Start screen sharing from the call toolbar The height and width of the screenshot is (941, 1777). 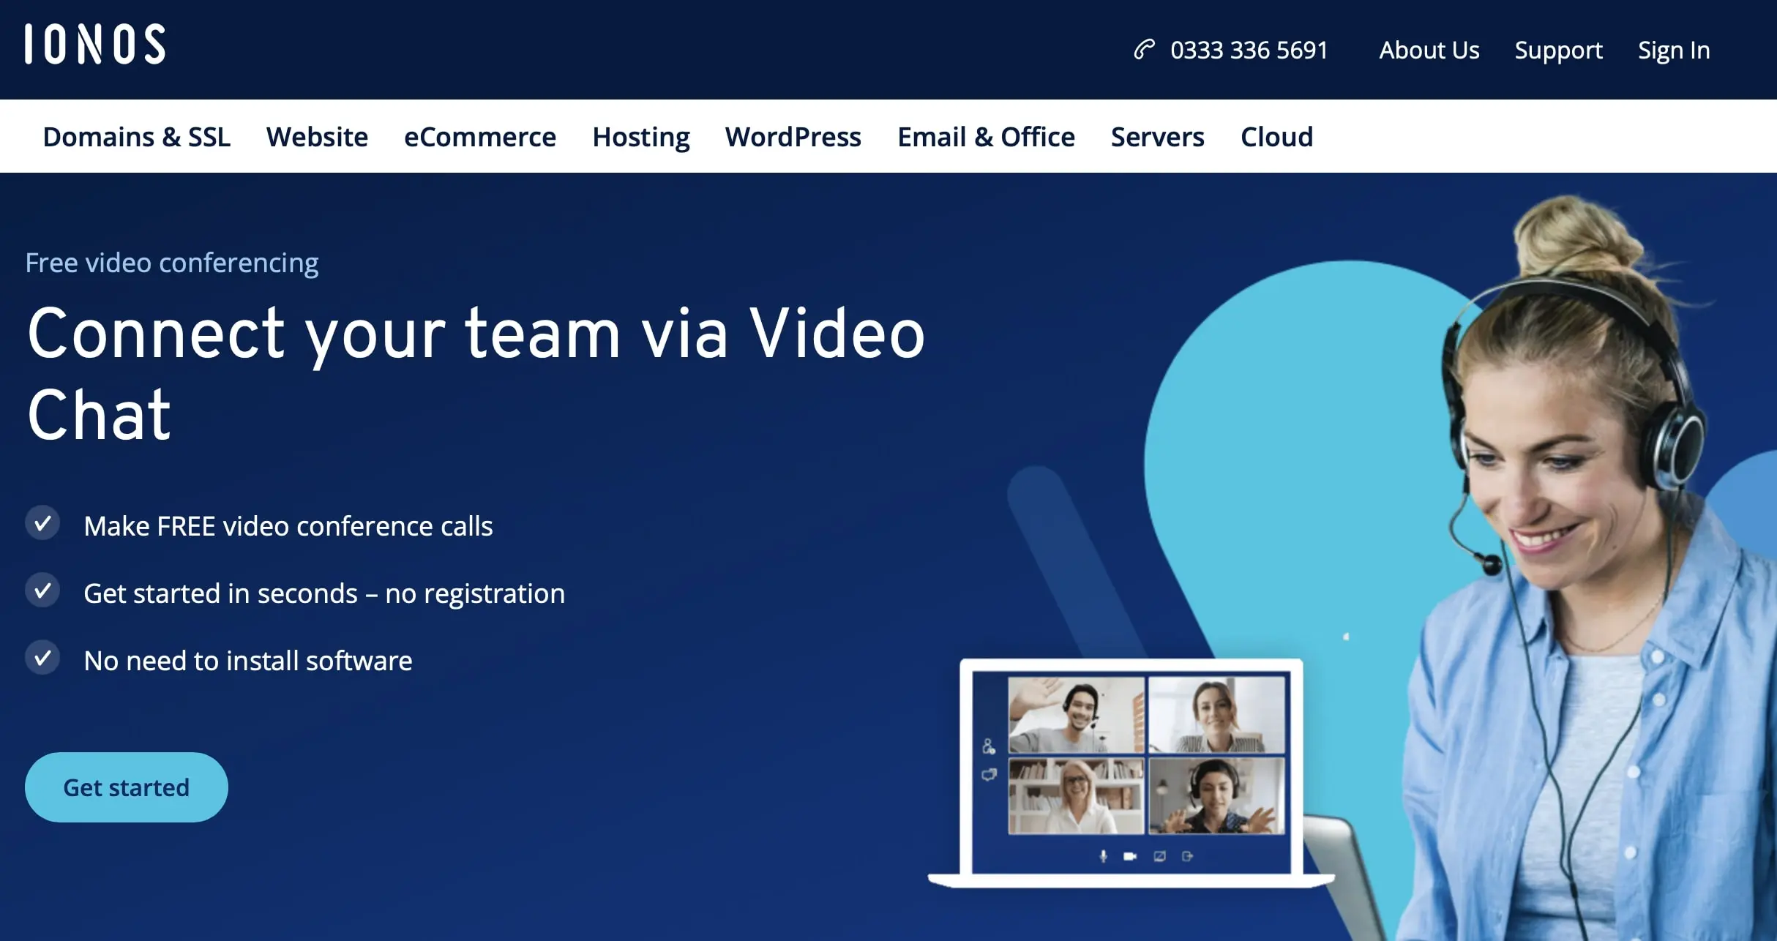(1159, 857)
